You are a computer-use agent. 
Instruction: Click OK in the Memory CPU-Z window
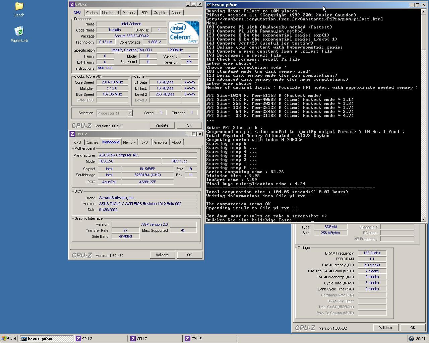(x=413, y=328)
